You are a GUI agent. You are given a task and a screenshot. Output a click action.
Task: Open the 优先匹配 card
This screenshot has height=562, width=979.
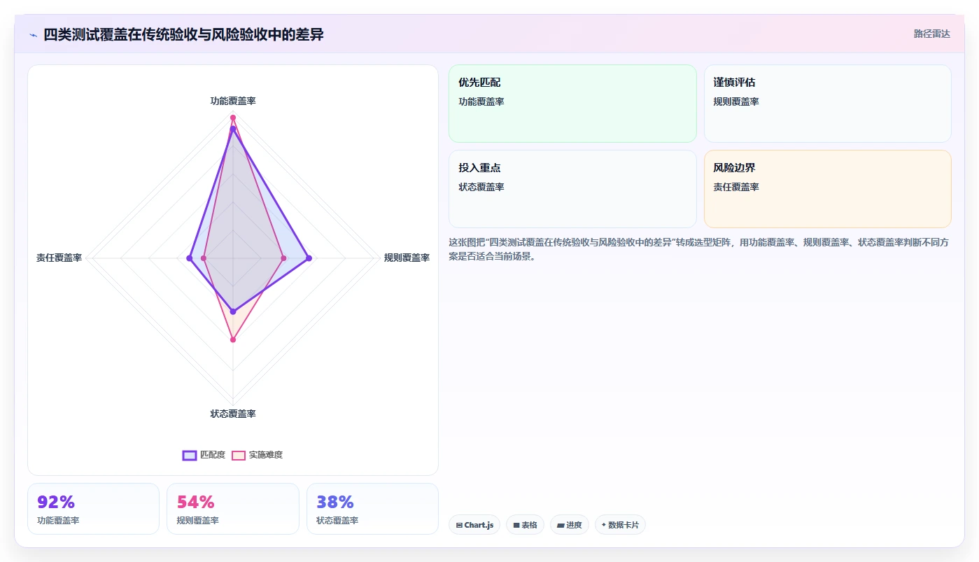572,104
